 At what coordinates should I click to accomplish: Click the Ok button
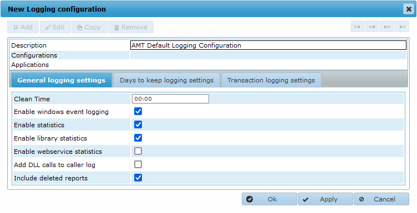[269, 199]
